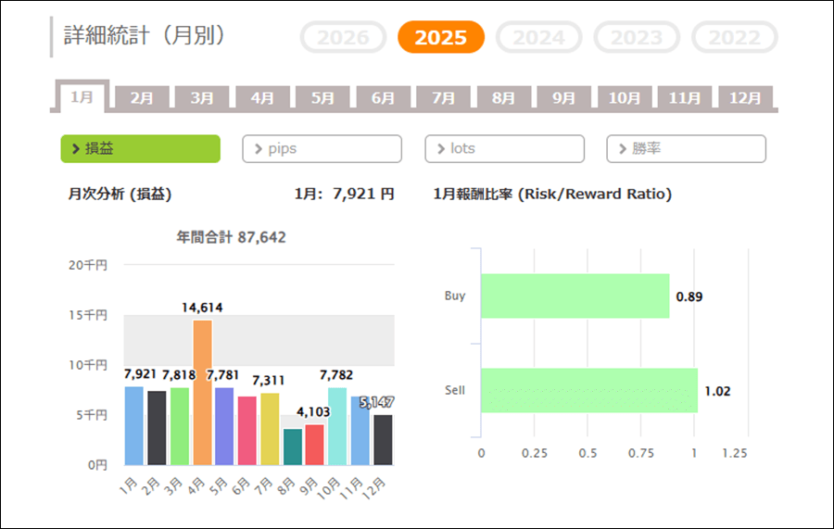Switch to the 8月 tab
The image size is (834, 529).
(x=503, y=98)
